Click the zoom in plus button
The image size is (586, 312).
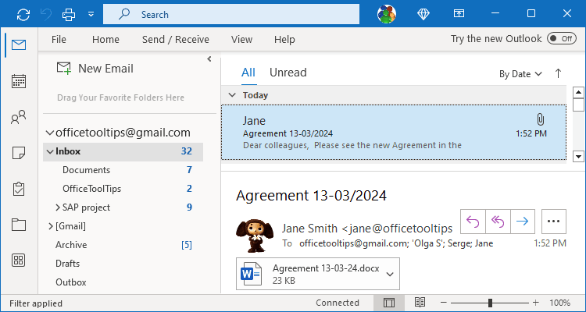point(535,303)
